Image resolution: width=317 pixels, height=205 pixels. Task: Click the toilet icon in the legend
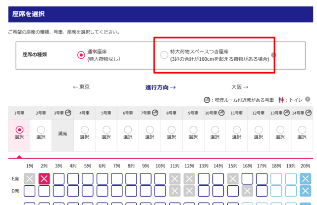click(283, 99)
